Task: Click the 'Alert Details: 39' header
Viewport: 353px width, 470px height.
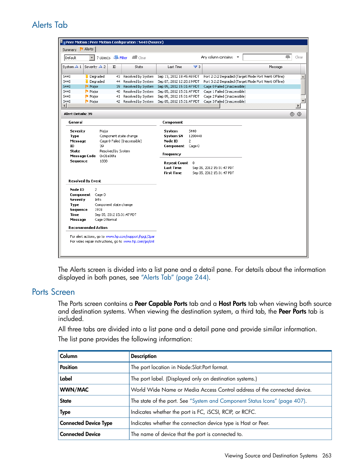Action: [x=78, y=114]
